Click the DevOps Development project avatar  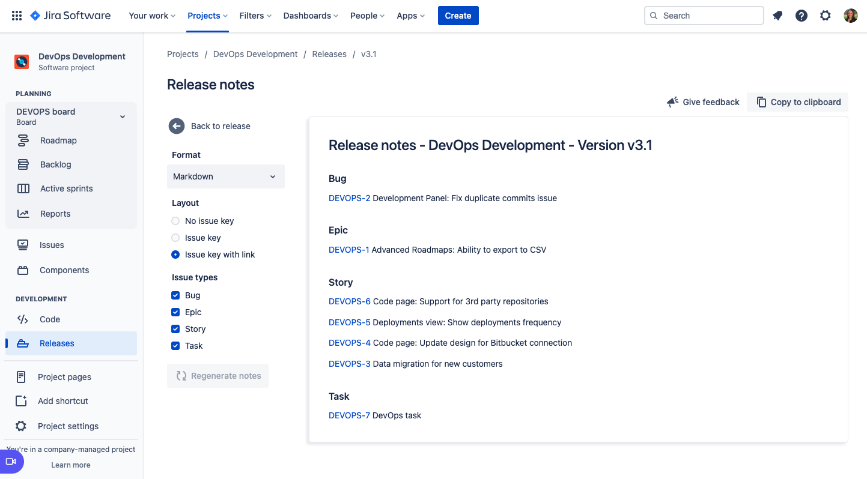(x=22, y=61)
